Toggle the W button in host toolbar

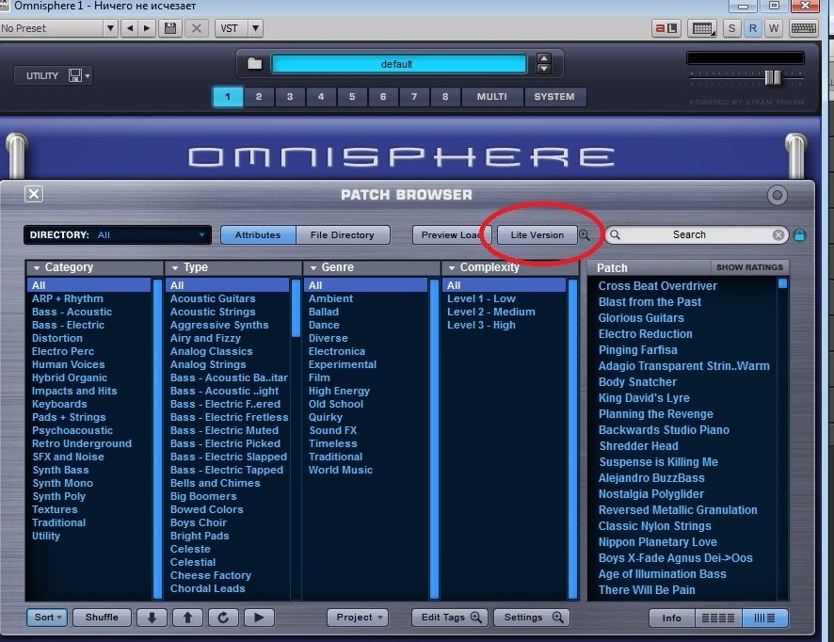tap(774, 28)
